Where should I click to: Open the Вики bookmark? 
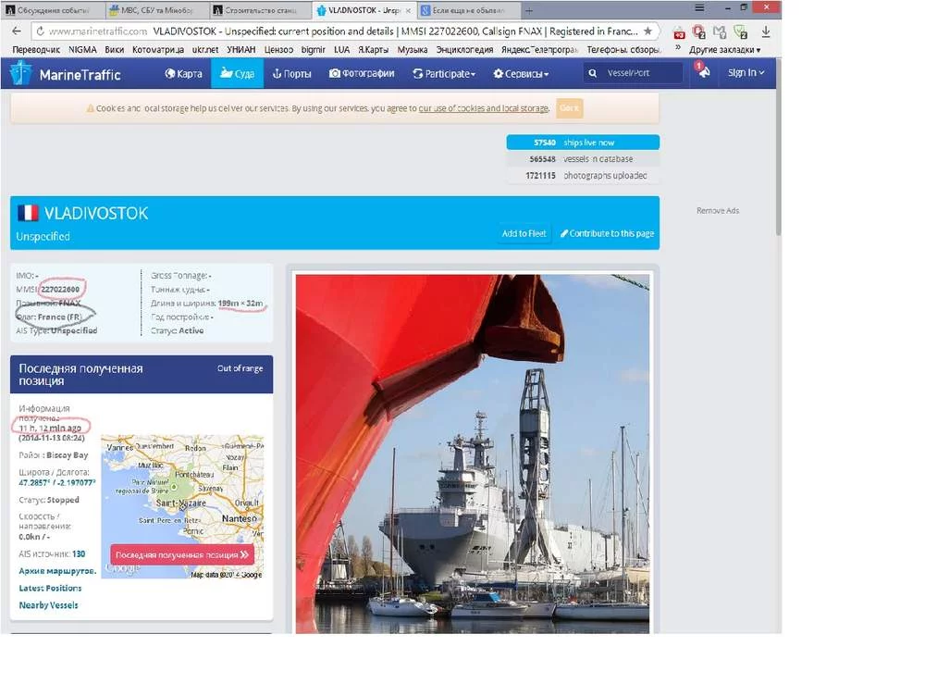(115, 50)
